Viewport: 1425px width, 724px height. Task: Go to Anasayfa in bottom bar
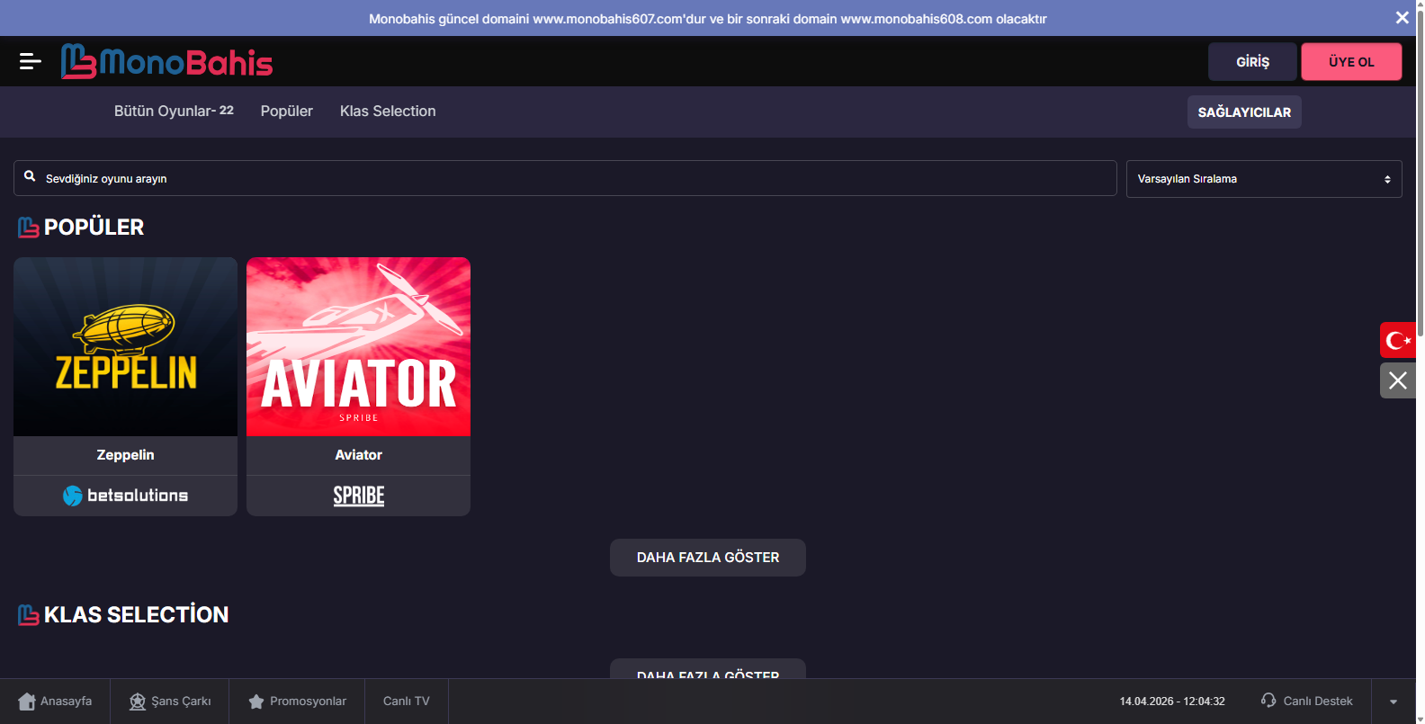[55, 702]
